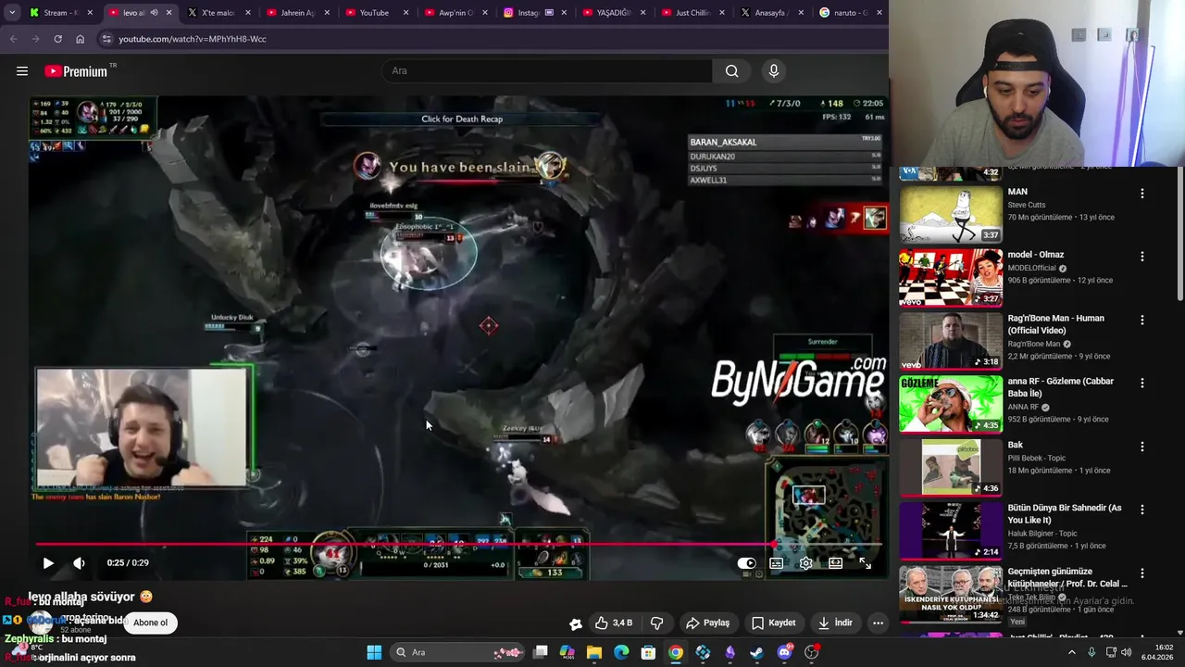Open Discord from the taskbar
This screenshot has width=1185, height=667.
pos(784,652)
